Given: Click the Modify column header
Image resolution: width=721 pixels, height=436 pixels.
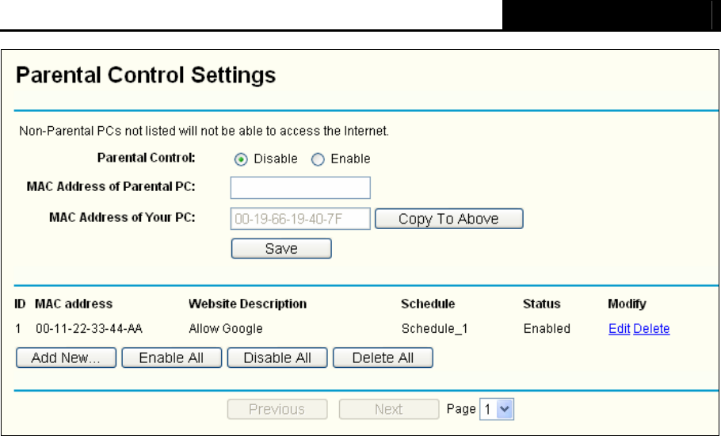Looking at the screenshot, I should click(627, 304).
